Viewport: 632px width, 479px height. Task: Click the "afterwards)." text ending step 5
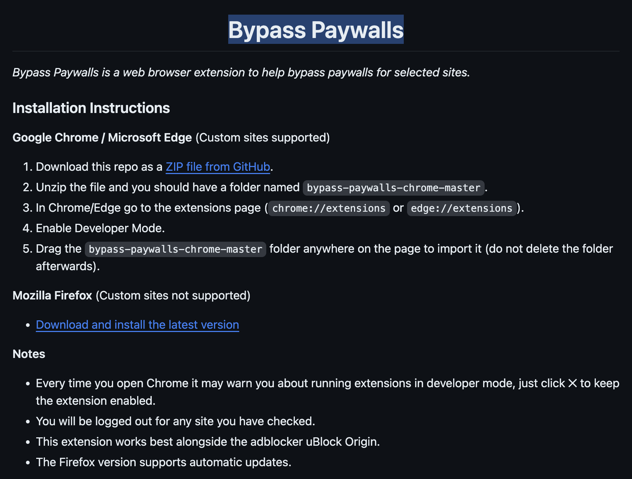click(68, 266)
